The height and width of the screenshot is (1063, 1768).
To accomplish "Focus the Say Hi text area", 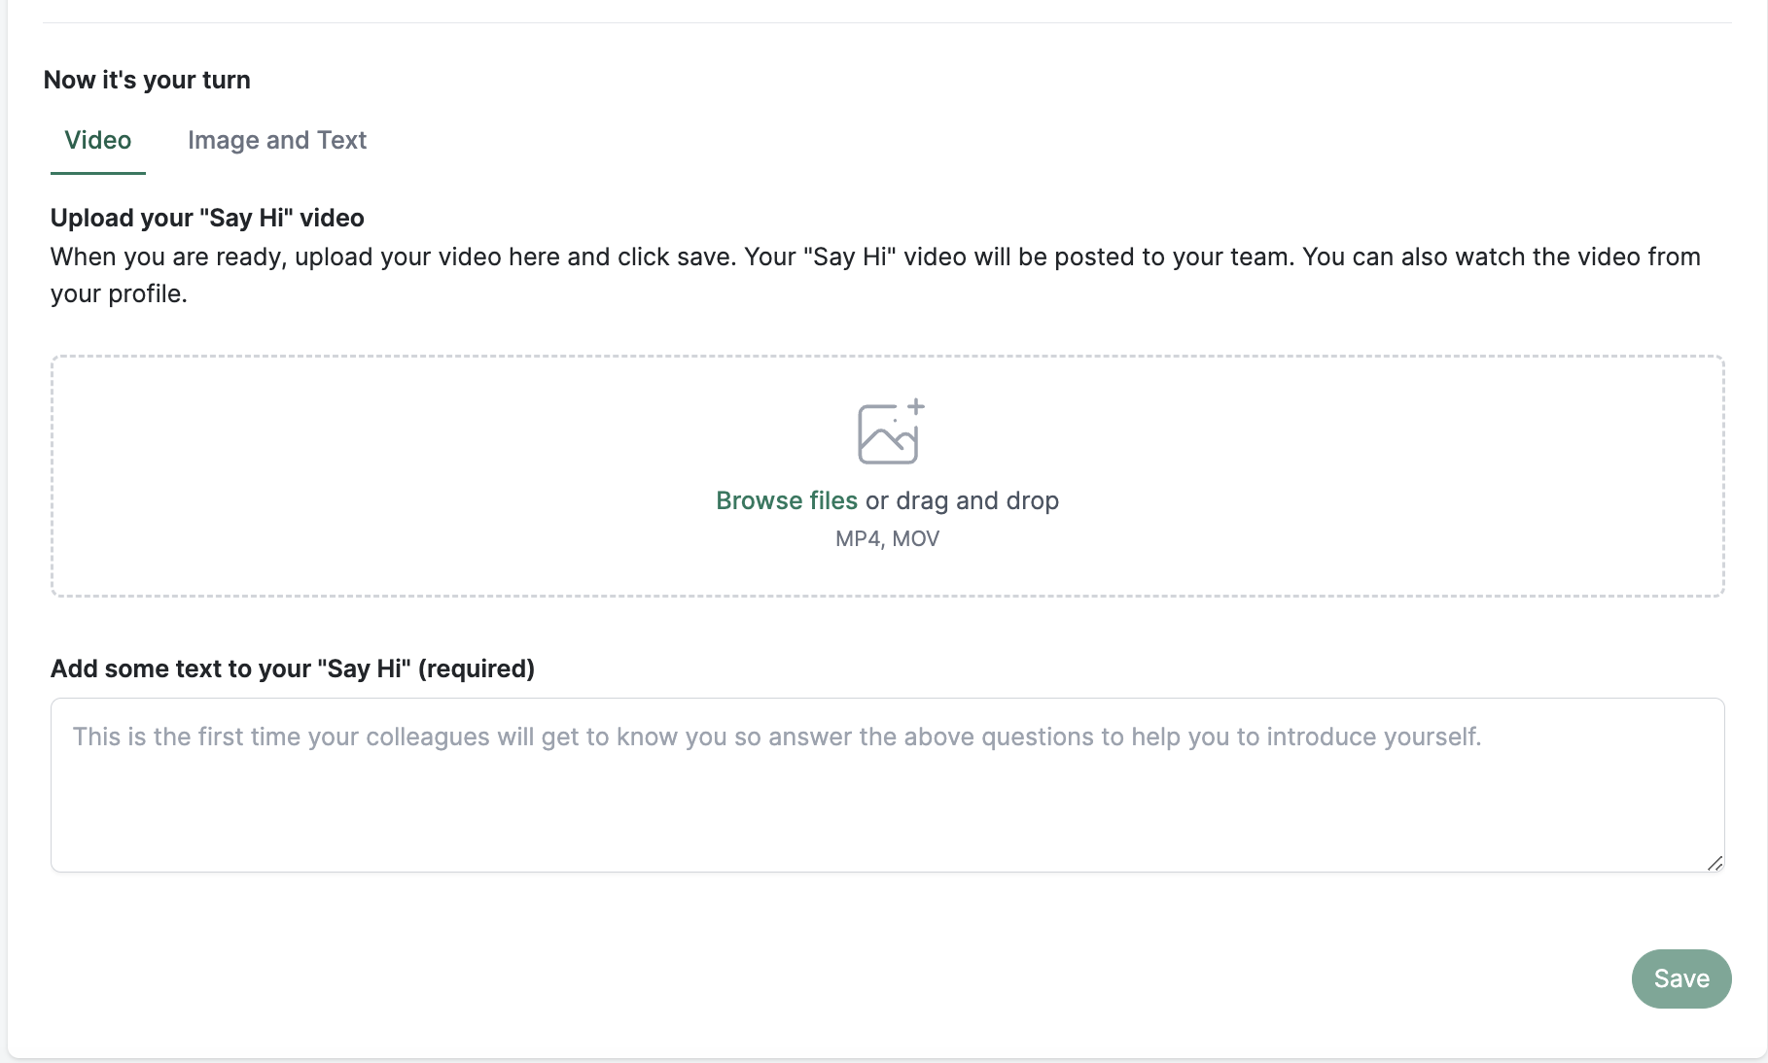I will [x=888, y=785].
